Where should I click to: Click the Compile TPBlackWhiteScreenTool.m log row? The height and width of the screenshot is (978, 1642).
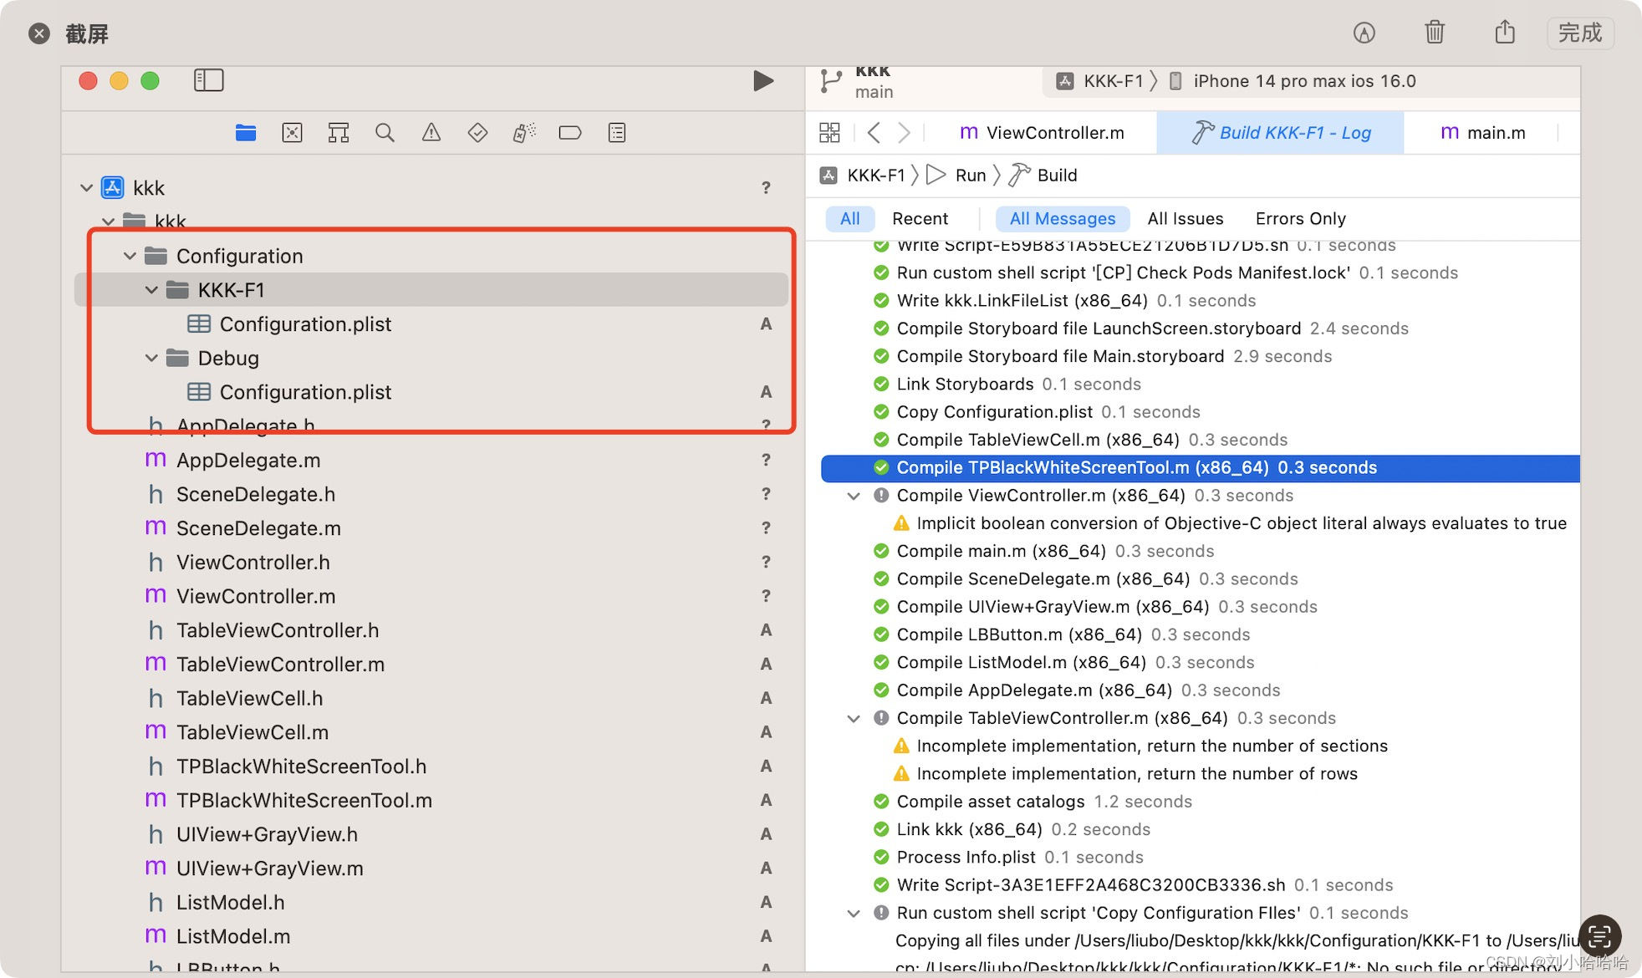point(1201,468)
